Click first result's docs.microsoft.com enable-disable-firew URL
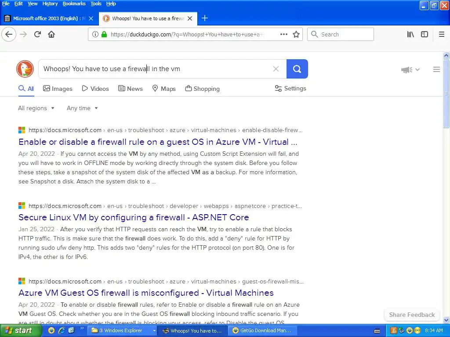 (166, 130)
